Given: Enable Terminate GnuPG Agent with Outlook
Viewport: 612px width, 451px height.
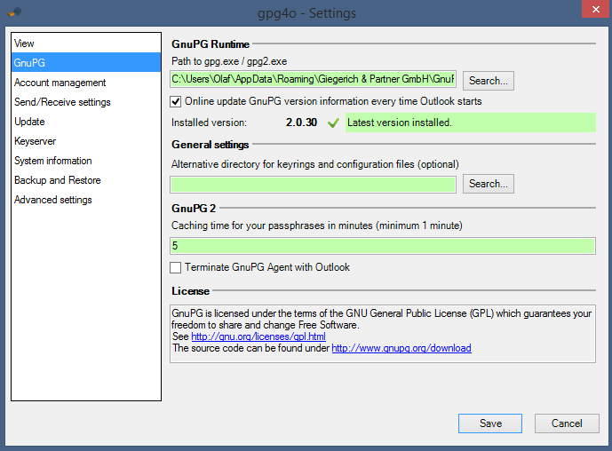Looking at the screenshot, I should [175, 267].
